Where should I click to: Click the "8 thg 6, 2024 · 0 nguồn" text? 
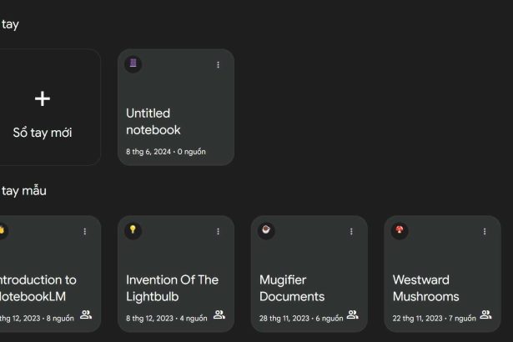166,152
